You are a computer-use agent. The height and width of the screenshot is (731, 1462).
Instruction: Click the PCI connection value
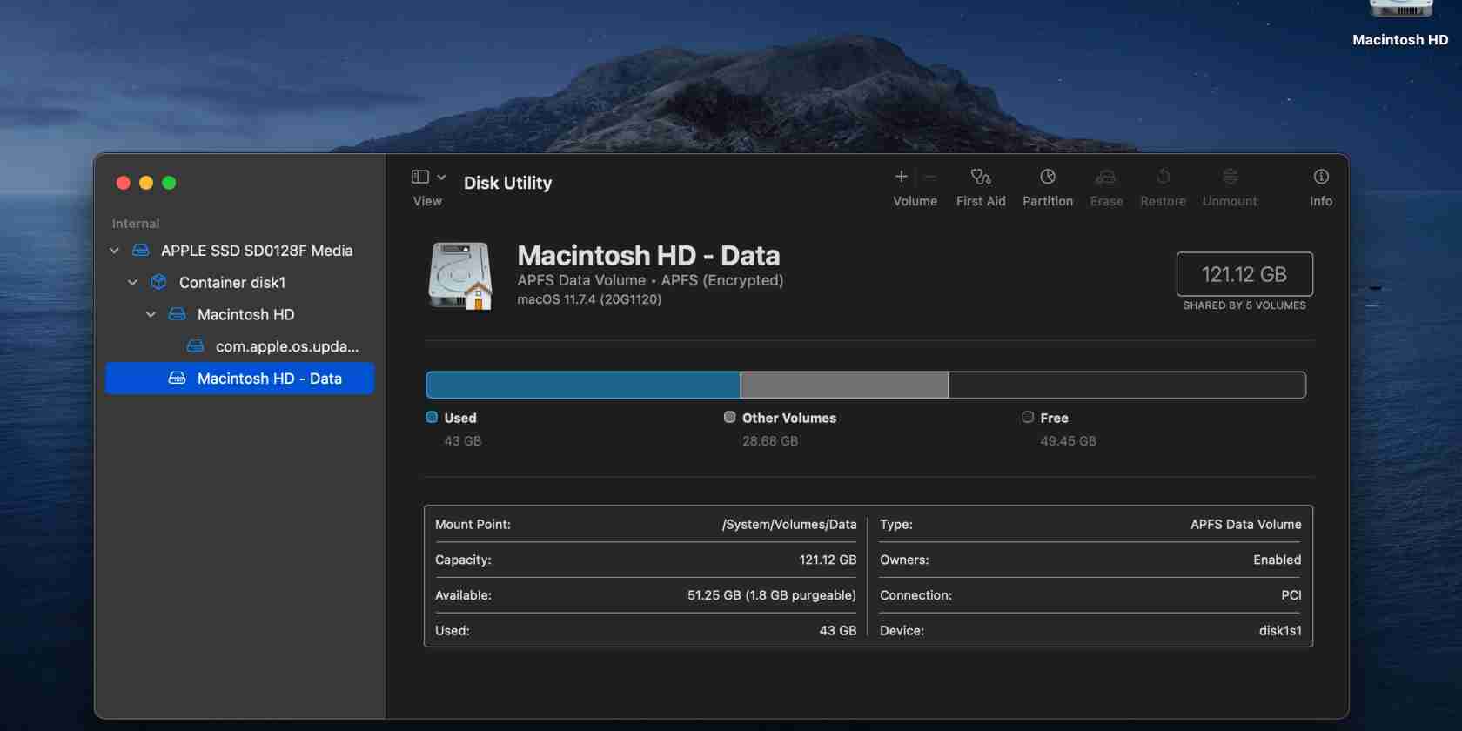click(x=1291, y=595)
